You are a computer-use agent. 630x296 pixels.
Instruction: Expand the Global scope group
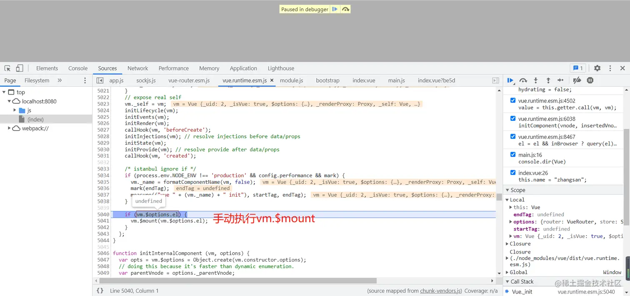pyautogui.click(x=507, y=272)
